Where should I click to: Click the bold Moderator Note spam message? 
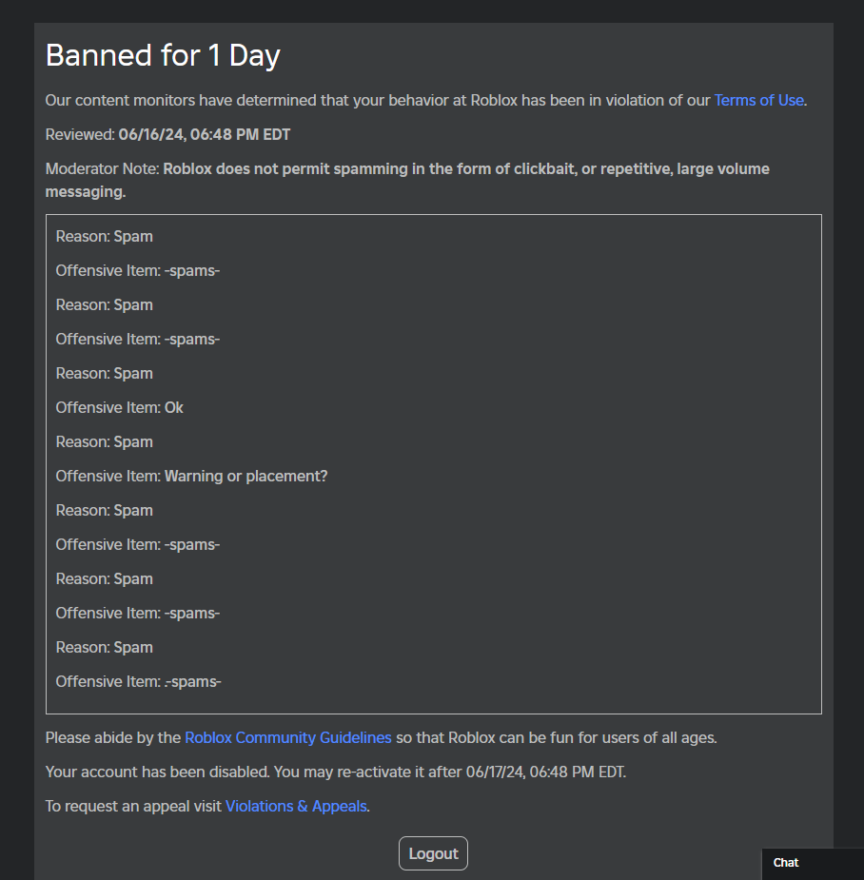click(x=466, y=169)
